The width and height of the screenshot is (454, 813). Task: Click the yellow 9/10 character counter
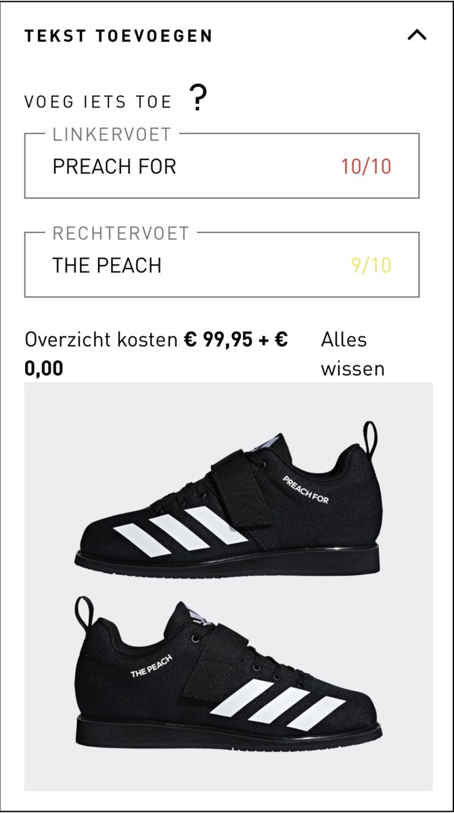tap(371, 265)
